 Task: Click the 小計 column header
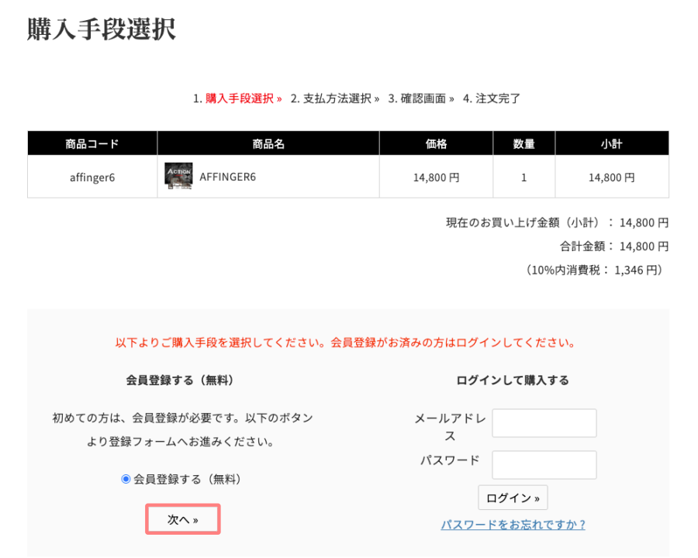coord(612,143)
